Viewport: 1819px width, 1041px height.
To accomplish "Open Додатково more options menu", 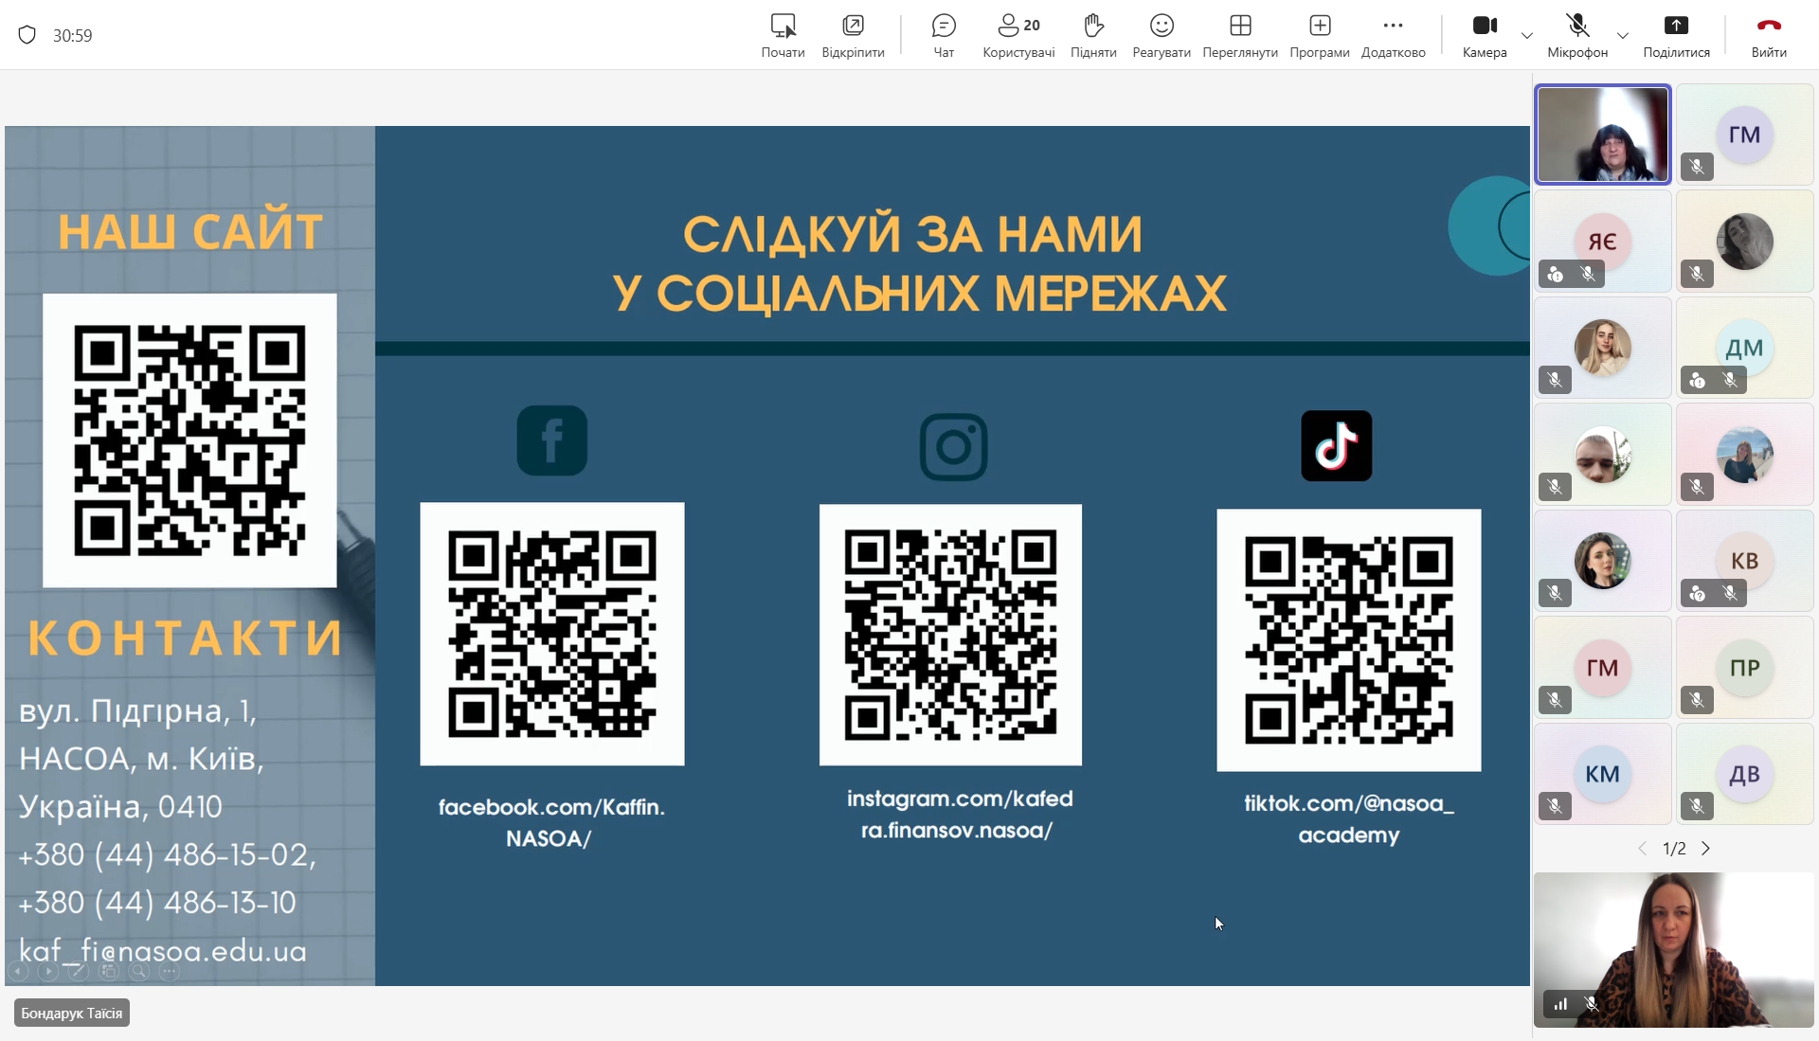I will click(1393, 35).
